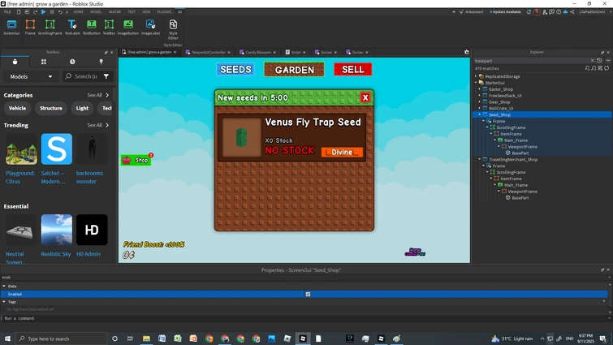The width and height of the screenshot is (613, 345).
Task: Click the Undo arrow in quick access bar
Action: (60, 11)
